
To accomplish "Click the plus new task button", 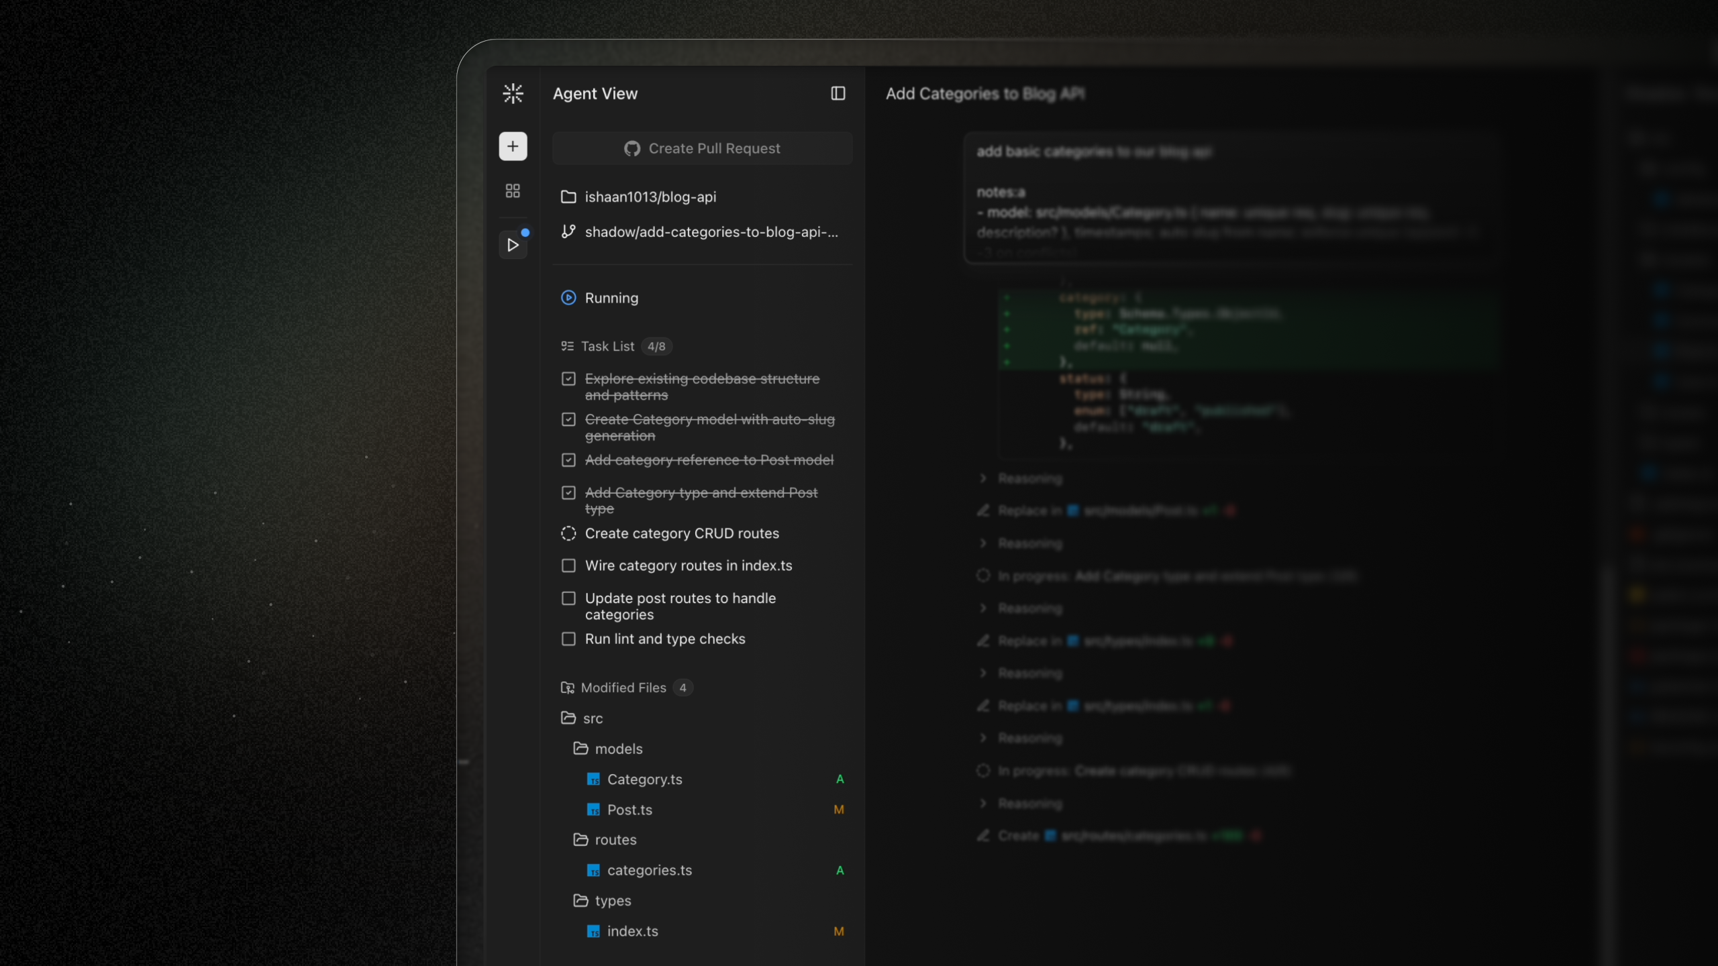I will [x=513, y=146].
